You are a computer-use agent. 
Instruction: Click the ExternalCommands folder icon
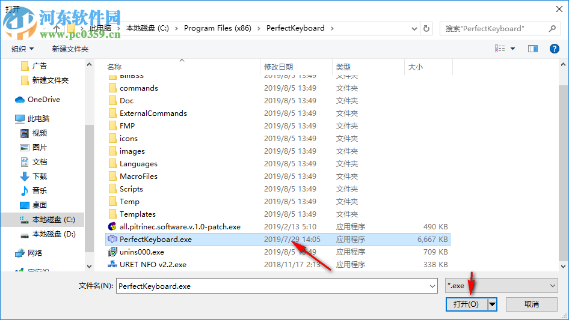112,113
